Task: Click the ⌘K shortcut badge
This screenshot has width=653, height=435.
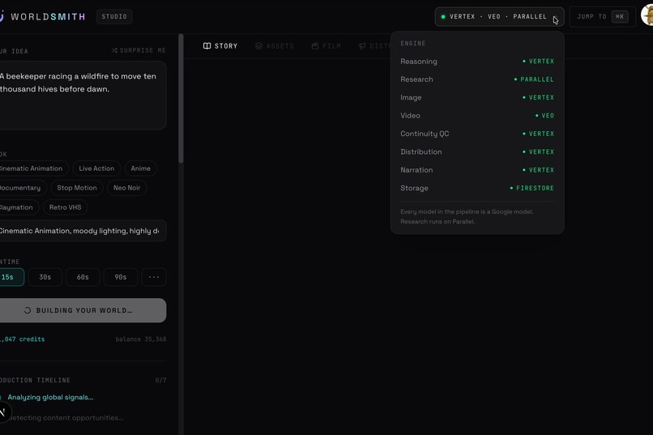Action: pyautogui.click(x=620, y=17)
